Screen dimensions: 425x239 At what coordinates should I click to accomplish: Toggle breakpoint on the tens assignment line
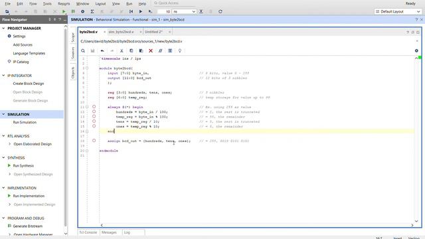(94, 121)
